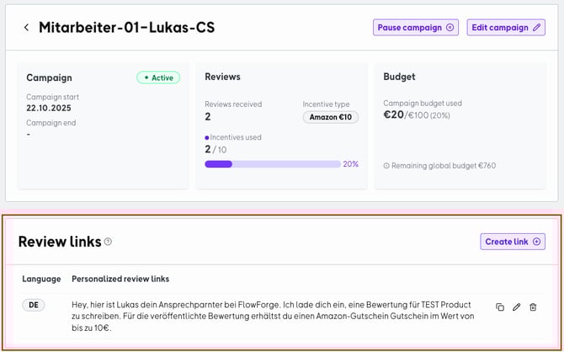Click the Reviews card heading

222,77
